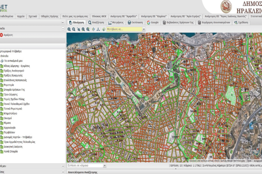Viewport: 262px width, 174px height.
Task: Open the Εστίαση σε κλίμακα scale dropdown
Action: point(105,165)
